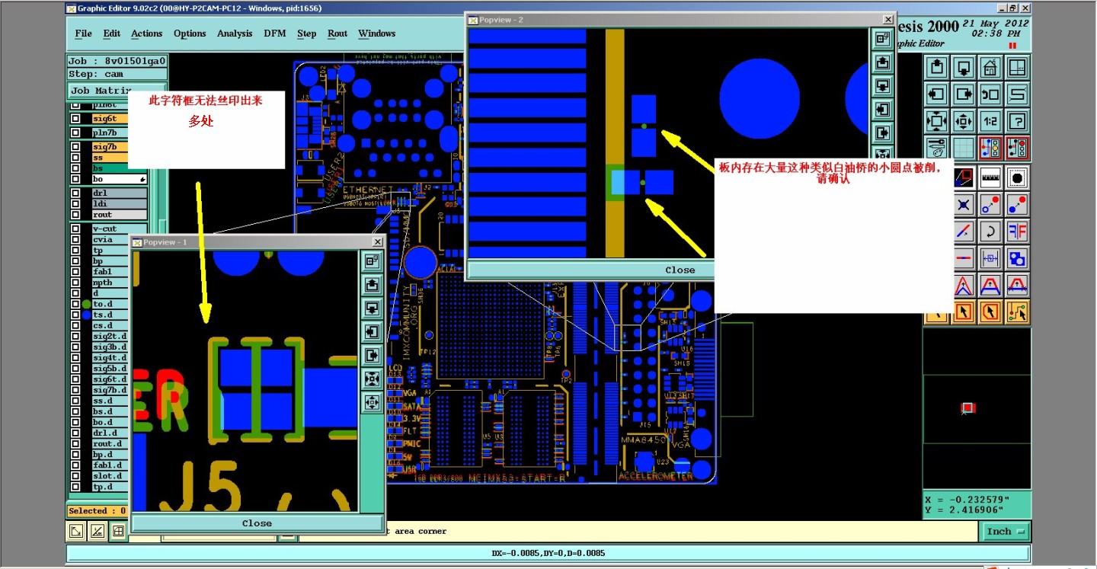
Task: Click the blue color dot beside ts.d
Action: tap(86, 315)
